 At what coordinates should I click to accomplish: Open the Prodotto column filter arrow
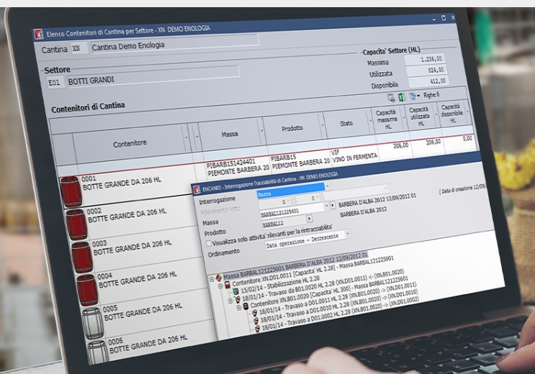[322, 124]
